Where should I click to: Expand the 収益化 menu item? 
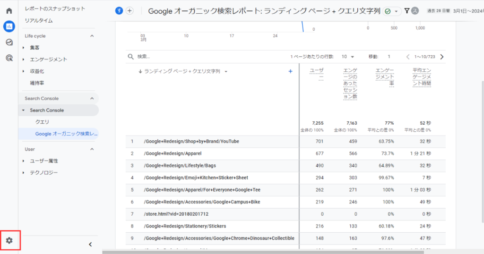[x=24, y=71]
